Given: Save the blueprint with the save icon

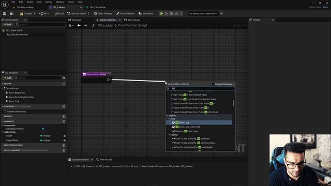Looking at the screenshot, I should [x=5, y=13].
